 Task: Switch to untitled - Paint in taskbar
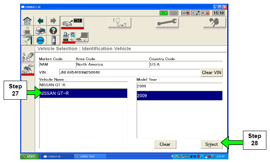pos(90,156)
